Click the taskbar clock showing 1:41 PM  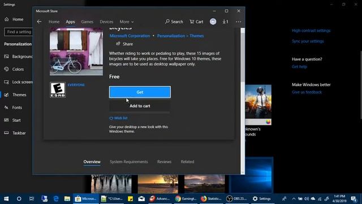(x=339, y=199)
